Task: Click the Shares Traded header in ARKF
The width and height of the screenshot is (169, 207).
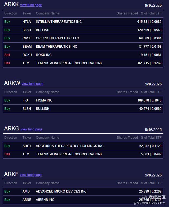Action: (x=127, y=183)
